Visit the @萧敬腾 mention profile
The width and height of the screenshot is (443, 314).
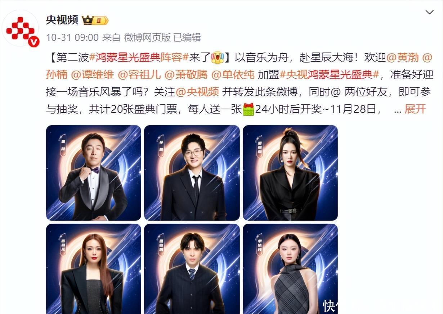[185, 74]
